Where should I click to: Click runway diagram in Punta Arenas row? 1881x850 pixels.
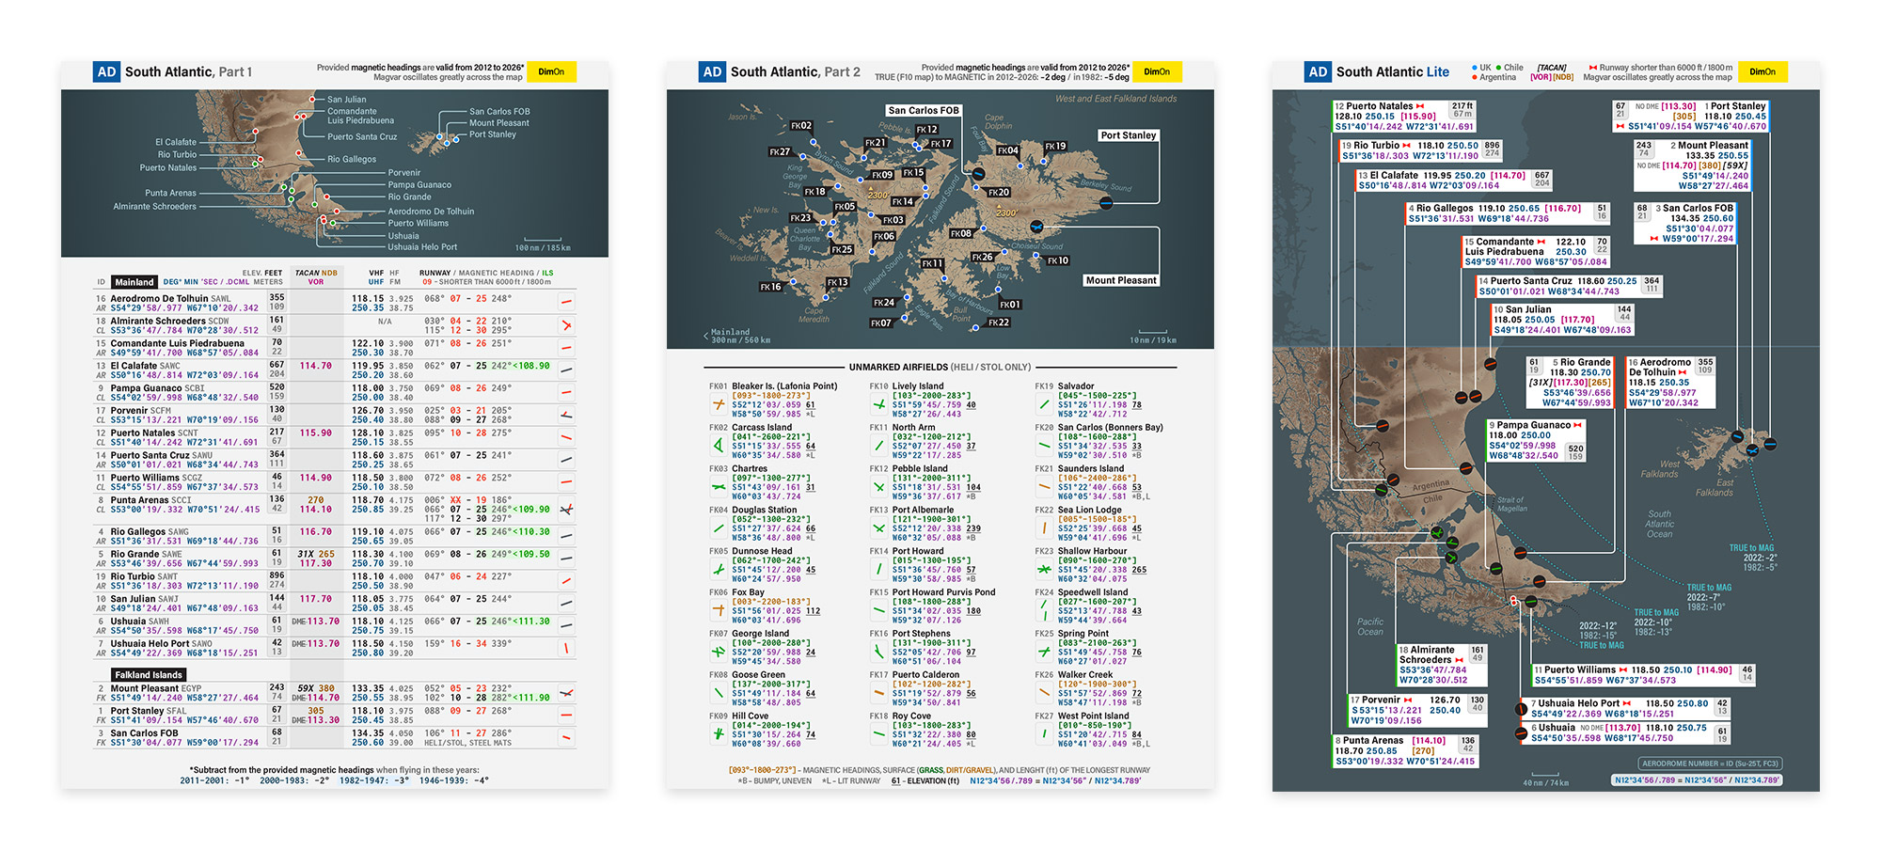coord(566,510)
